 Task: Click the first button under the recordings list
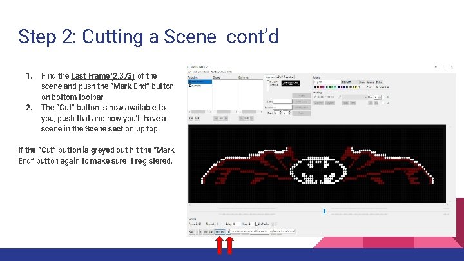[191, 119]
